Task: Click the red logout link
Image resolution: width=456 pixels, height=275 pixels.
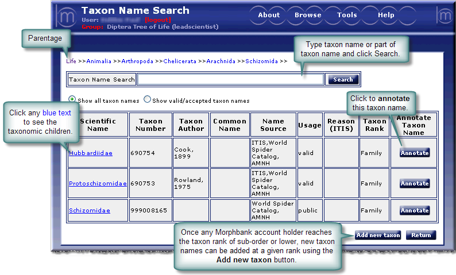Action: [158, 20]
